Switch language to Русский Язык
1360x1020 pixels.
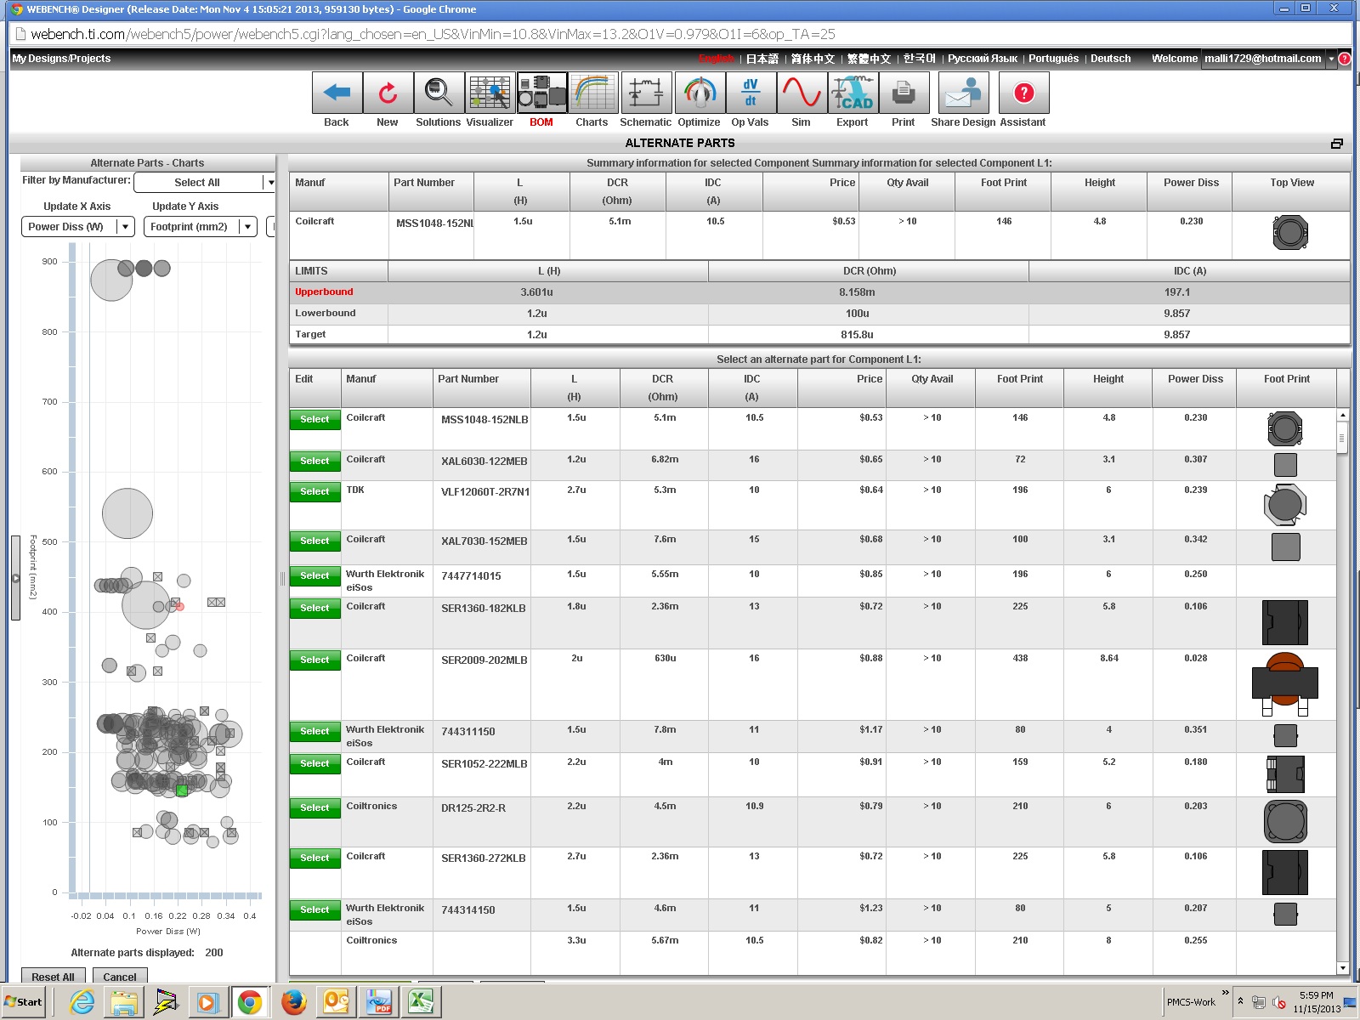coord(983,59)
